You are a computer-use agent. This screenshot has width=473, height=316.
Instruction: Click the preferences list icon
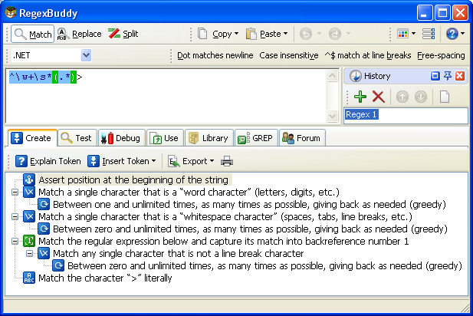click(429, 34)
